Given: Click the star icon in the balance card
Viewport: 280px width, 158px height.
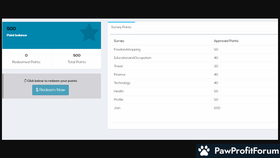Looking at the screenshot, I should 89,33.
